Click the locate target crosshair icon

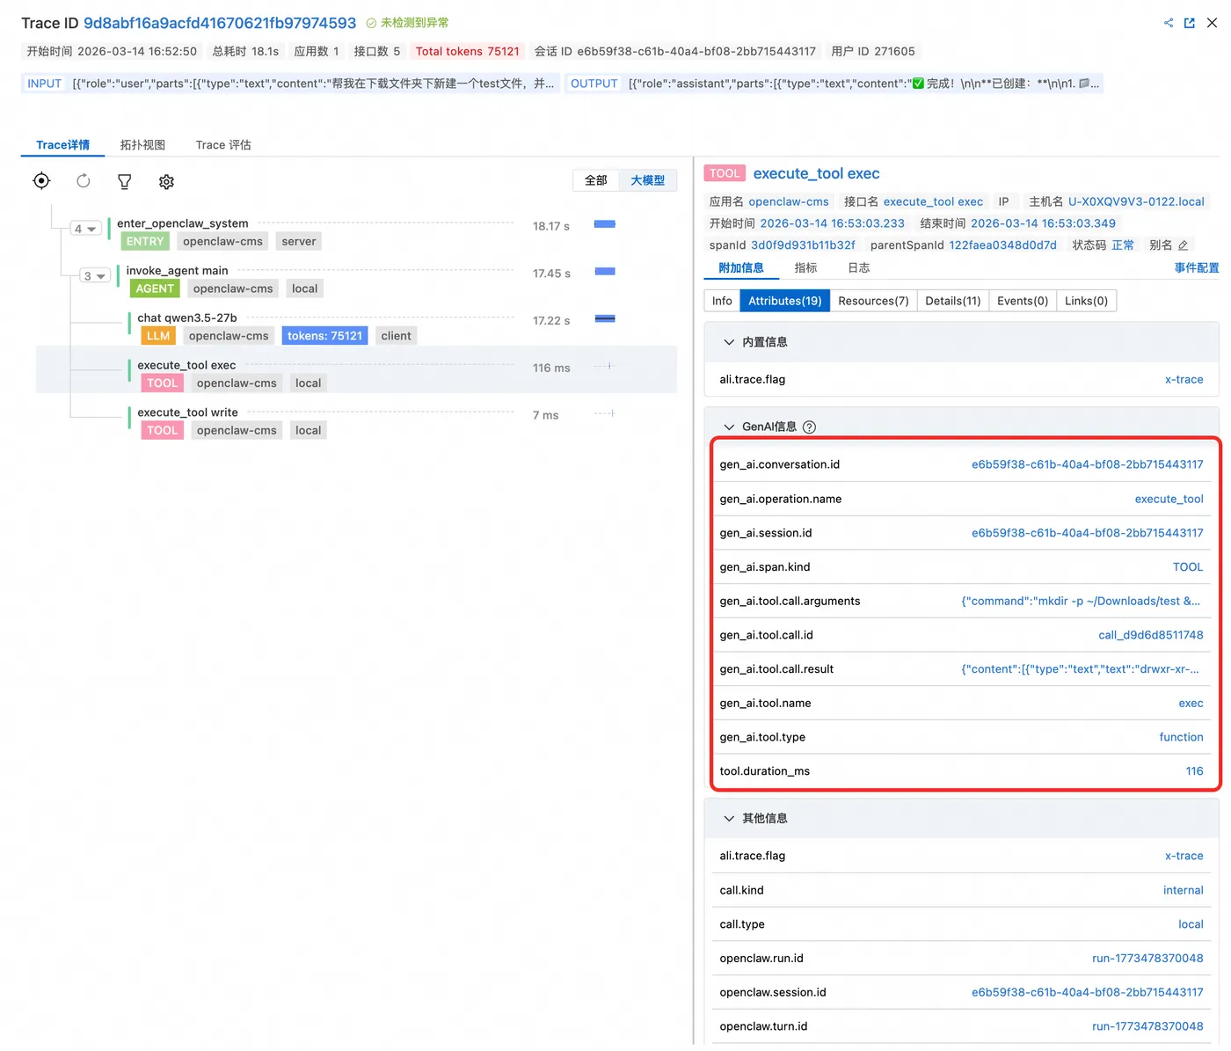coord(41,181)
